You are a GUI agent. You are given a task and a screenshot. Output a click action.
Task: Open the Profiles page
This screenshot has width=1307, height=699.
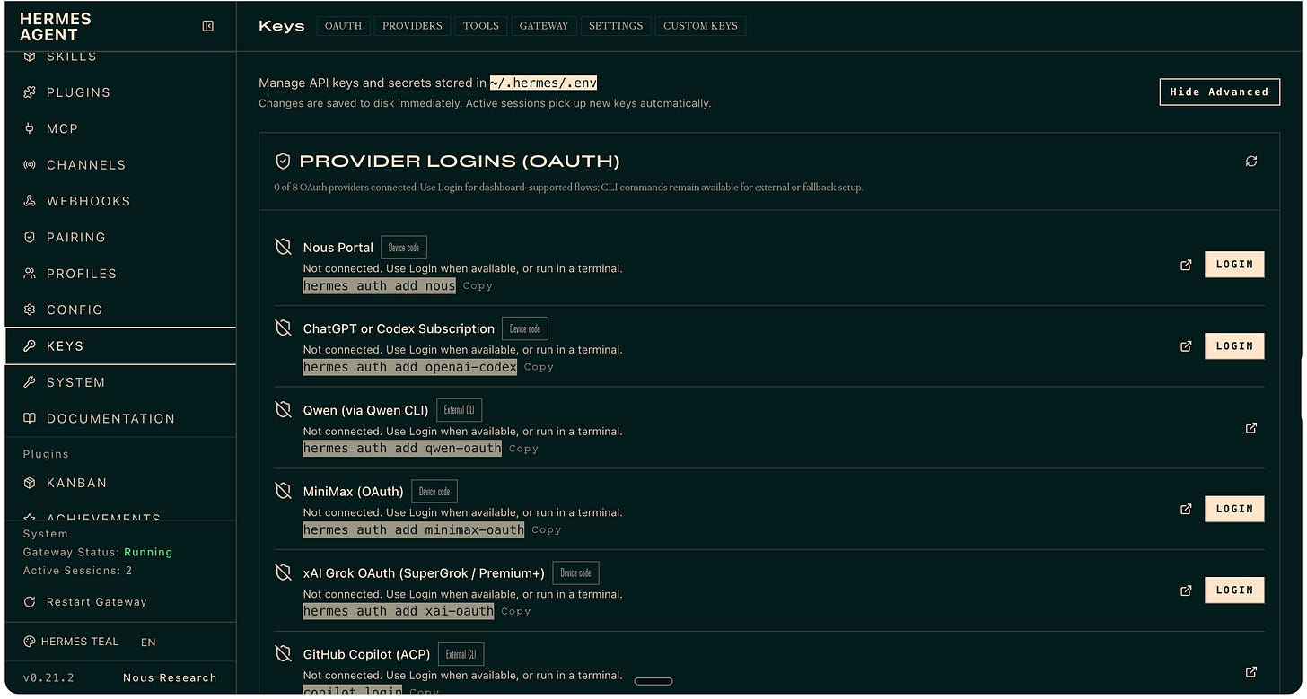click(121, 274)
